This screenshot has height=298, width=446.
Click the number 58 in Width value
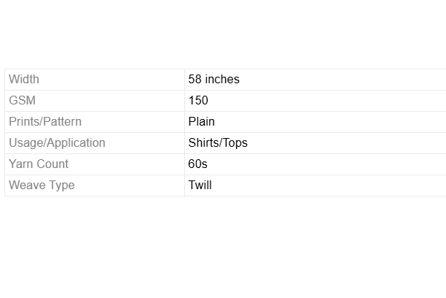194,79
